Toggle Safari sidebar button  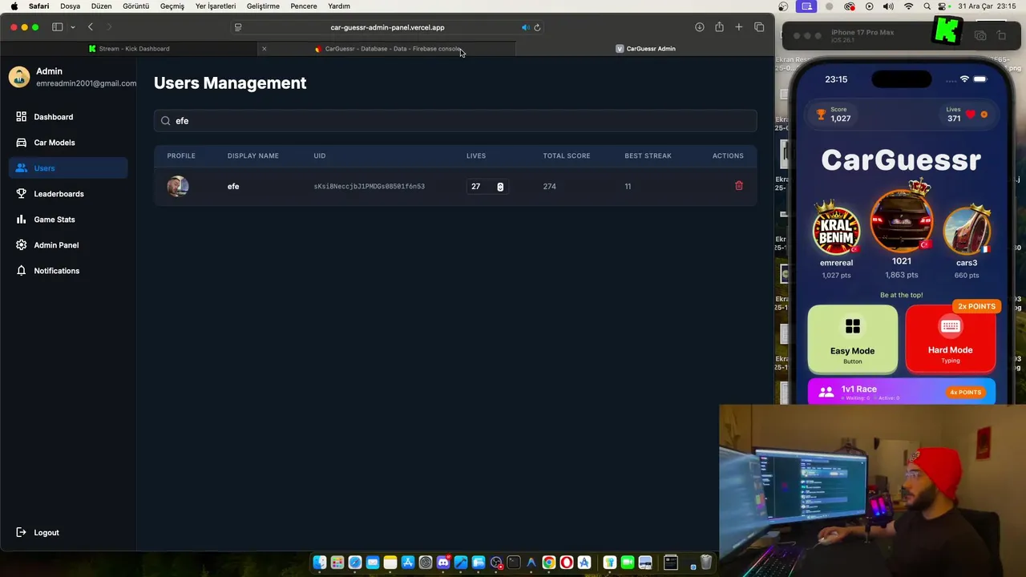(58, 27)
